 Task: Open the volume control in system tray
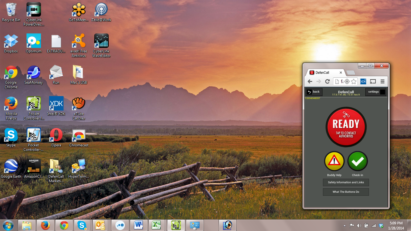[x=359, y=226]
